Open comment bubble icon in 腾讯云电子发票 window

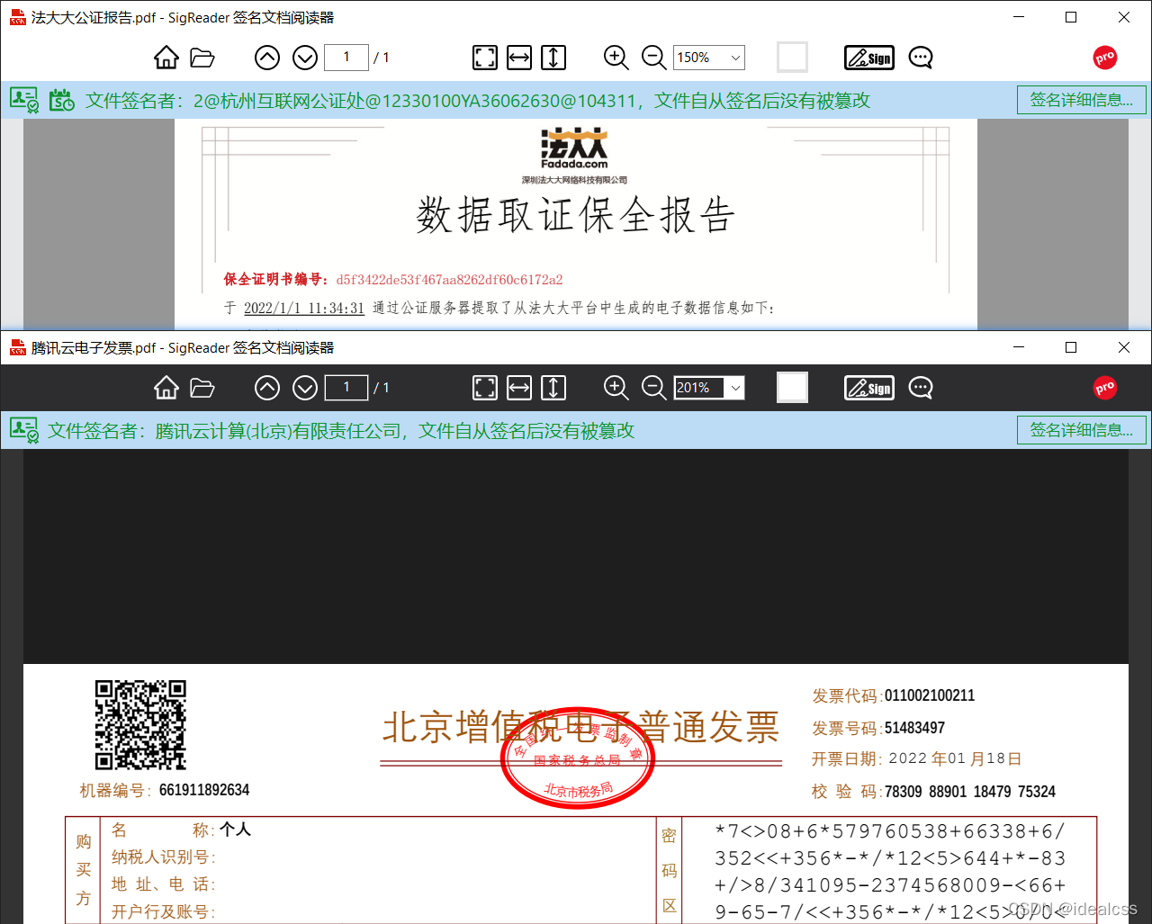coord(921,388)
